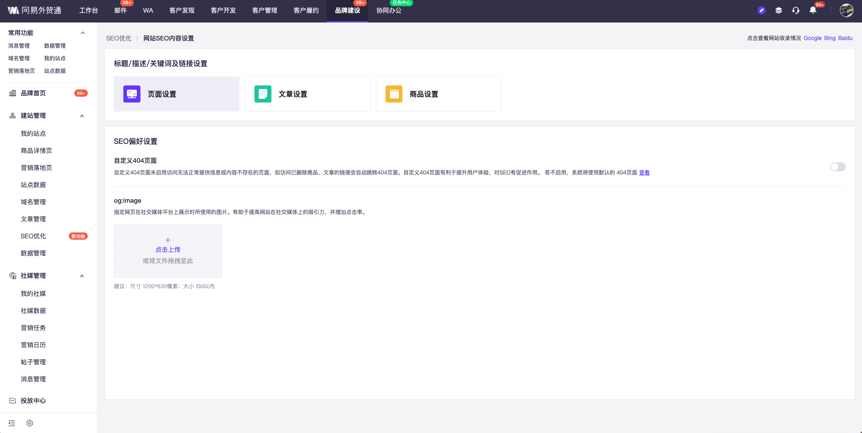Open the 协同办公 top tab
862x433 pixels.
click(389, 10)
